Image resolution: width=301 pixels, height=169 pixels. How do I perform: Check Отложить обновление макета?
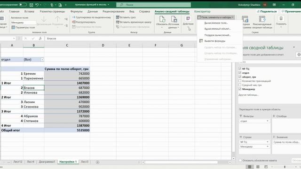coord(240,161)
